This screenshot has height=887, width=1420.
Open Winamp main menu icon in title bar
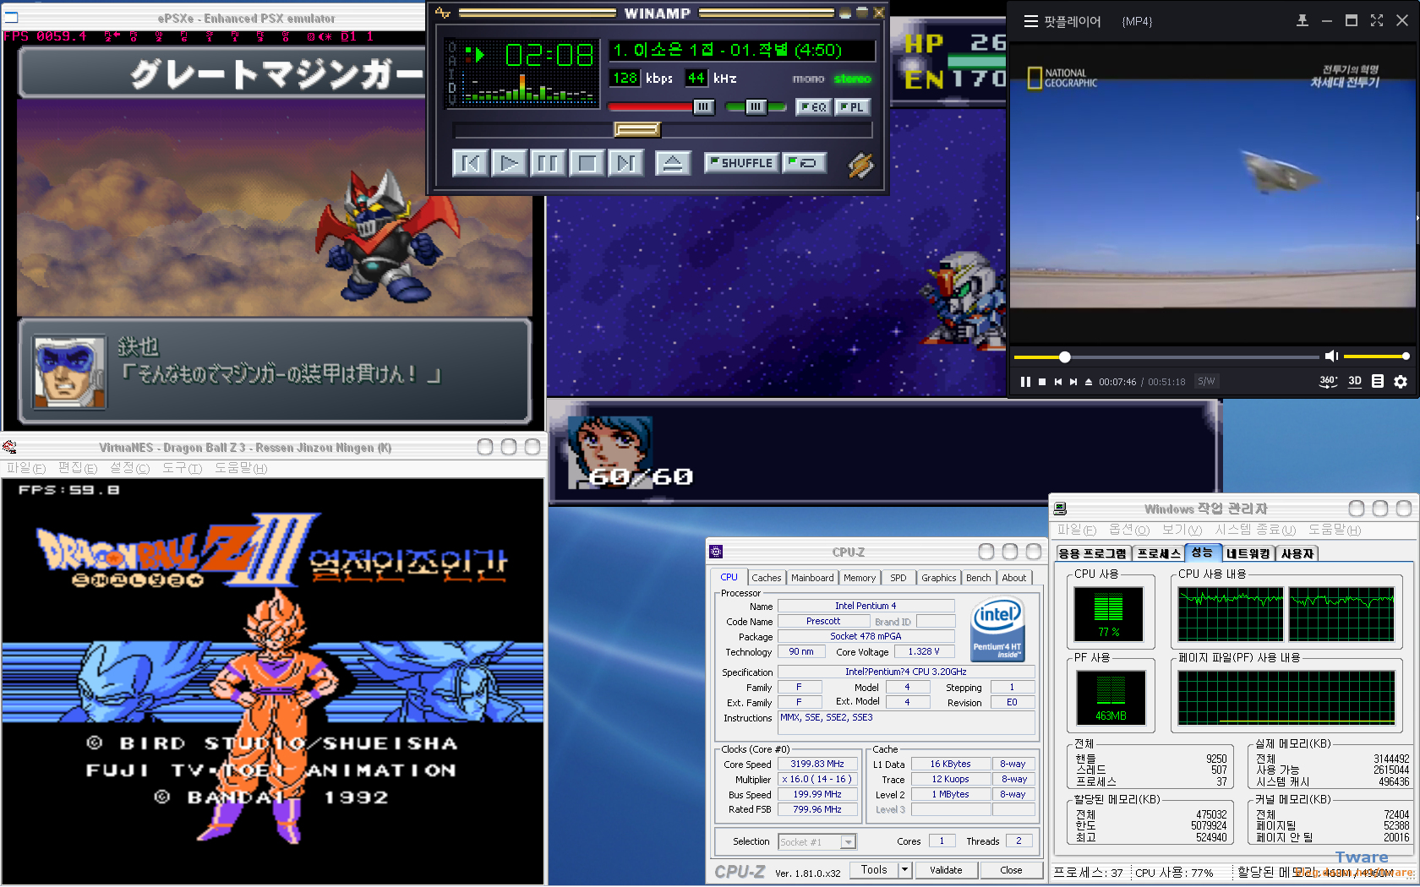tap(443, 13)
